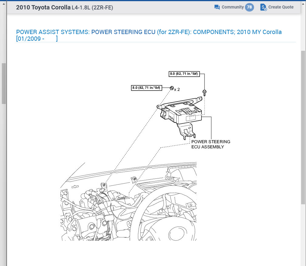
Task: Click the L4-1.8L (2ZR-FE) engine text
Action: tap(92, 8)
